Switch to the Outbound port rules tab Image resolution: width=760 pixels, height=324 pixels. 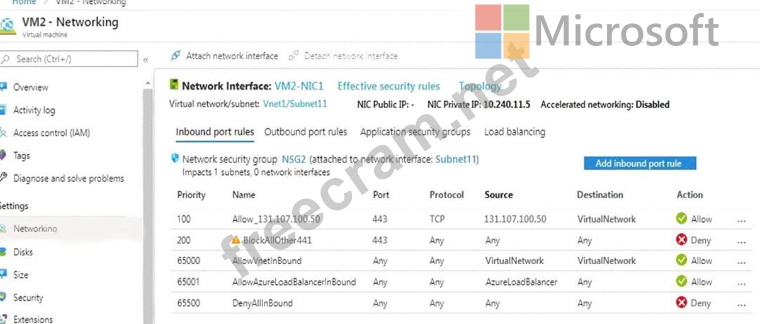click(305, 132)
